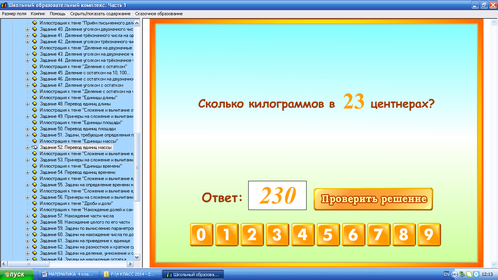
Task: Click the пуск Start button
Action: coord(17,274)
